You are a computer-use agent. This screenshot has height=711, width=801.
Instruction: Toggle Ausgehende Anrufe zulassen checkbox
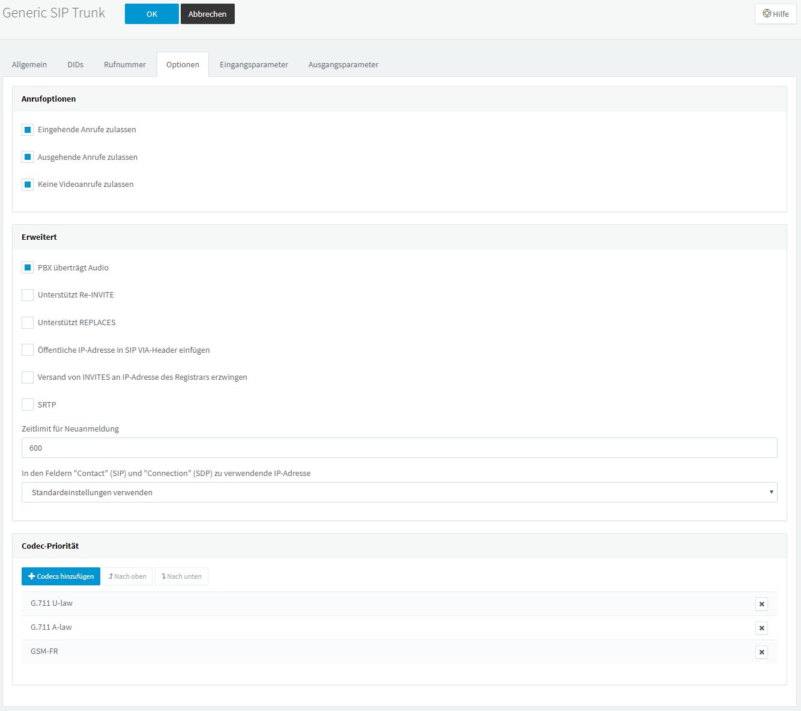pos(28,157)
